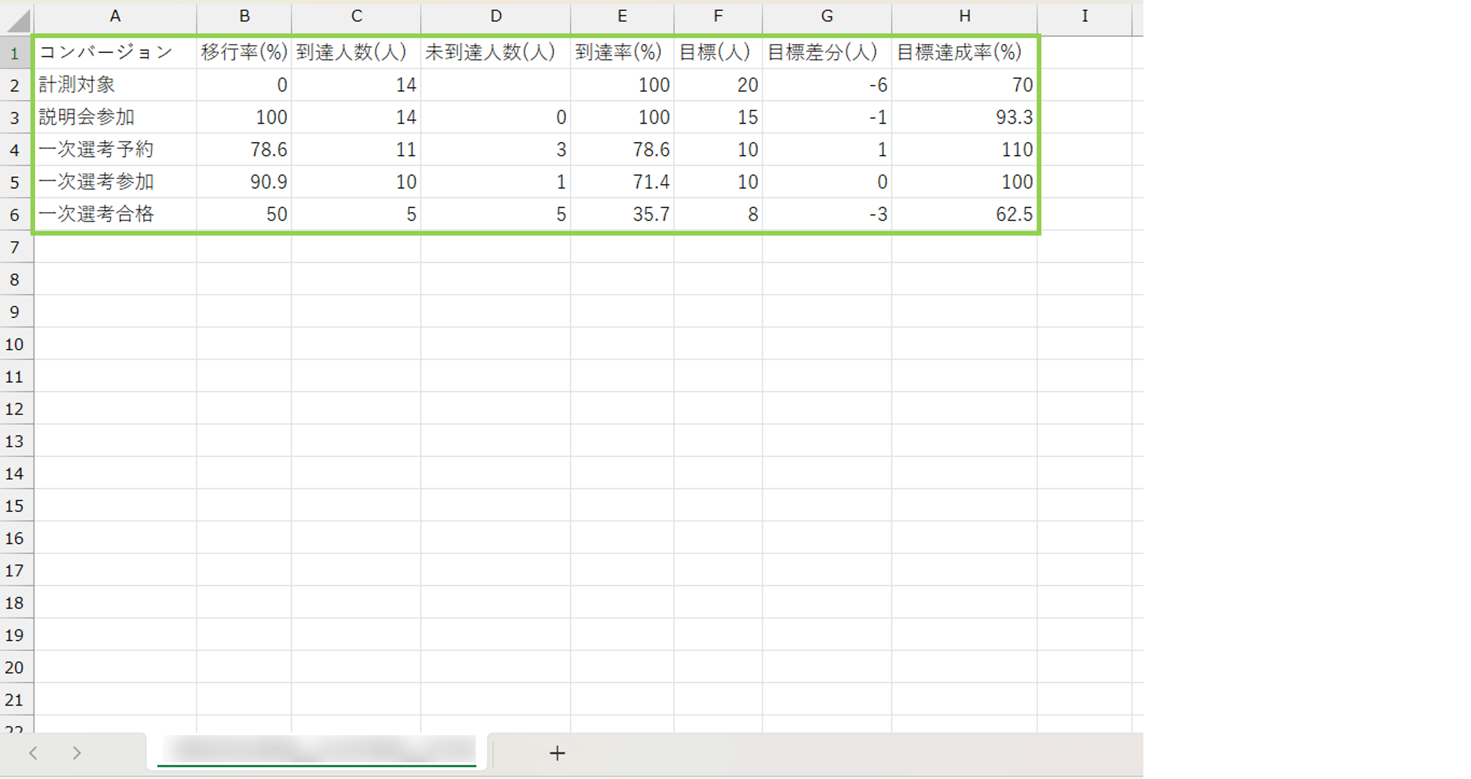Select row 1 header

pos(15,53)
